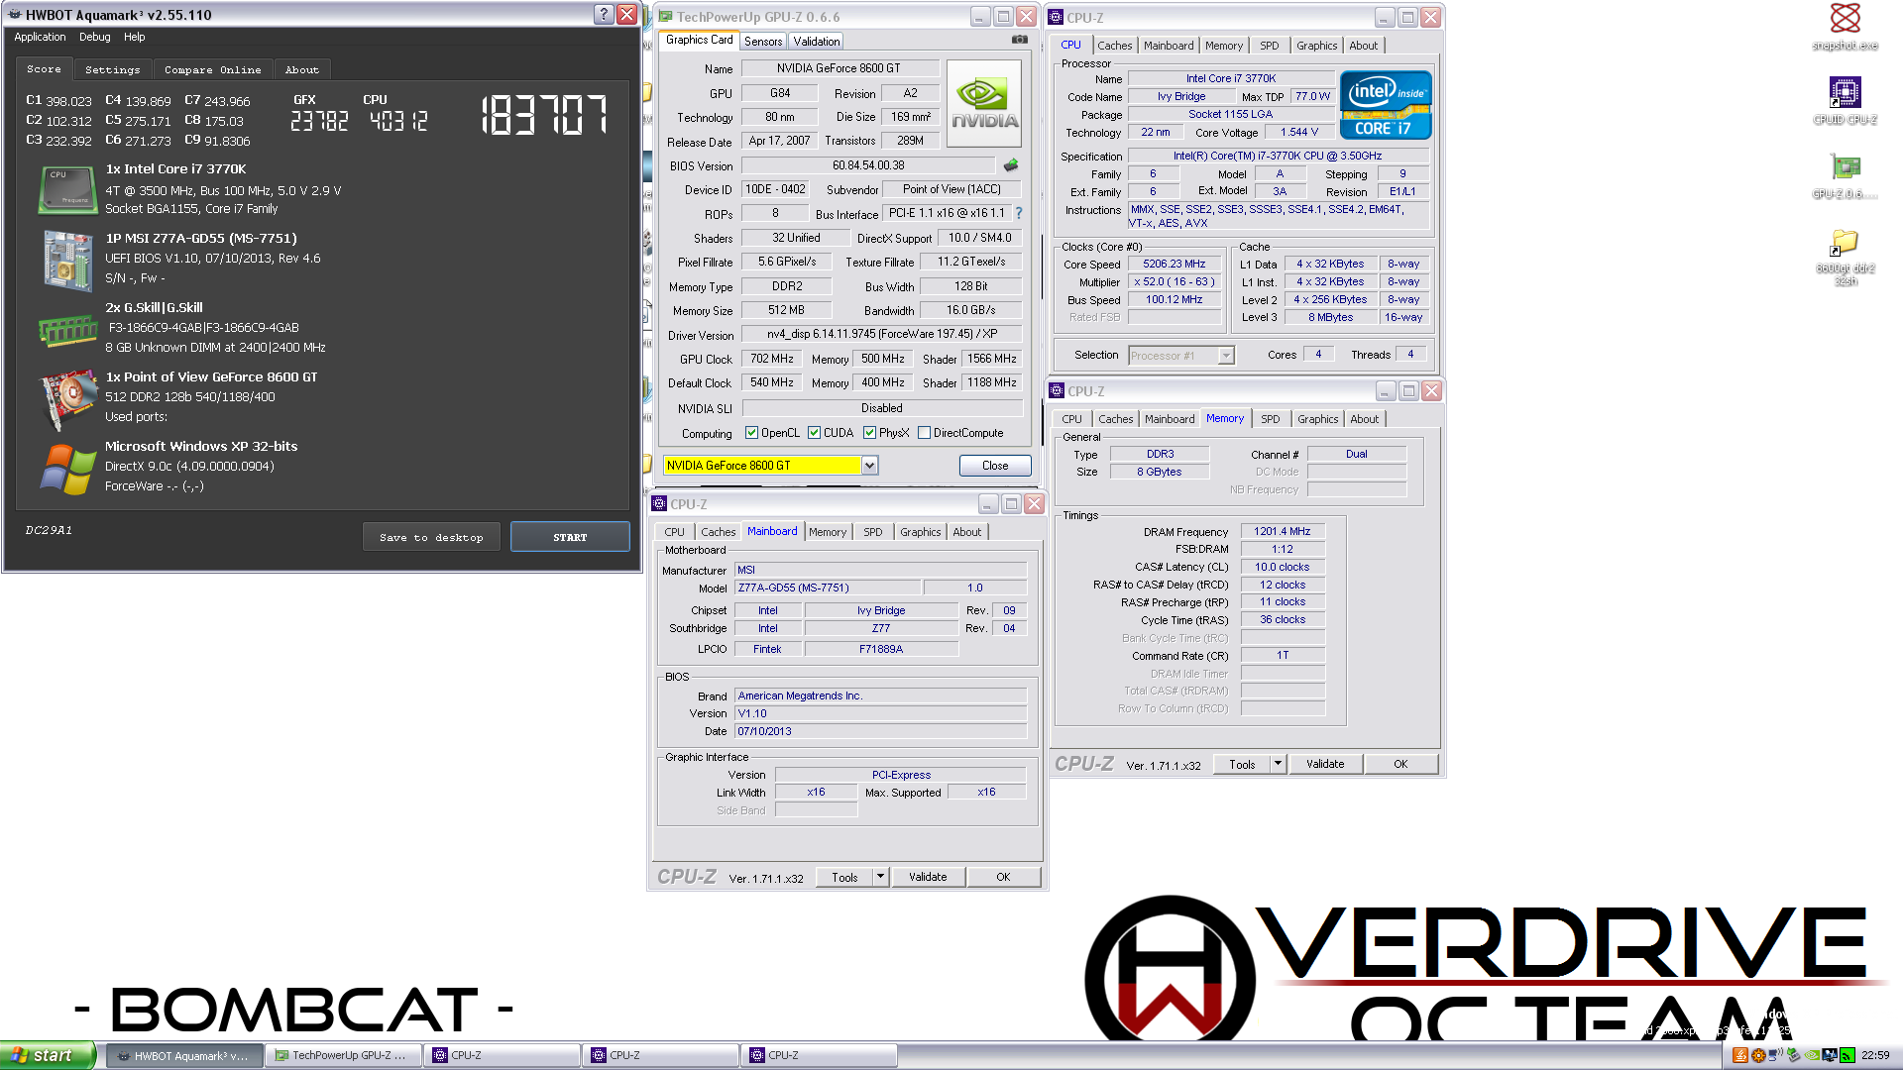Click the Windows start button
The width and height of the screenshot is (1903, 1070).
coord(48,1055)
